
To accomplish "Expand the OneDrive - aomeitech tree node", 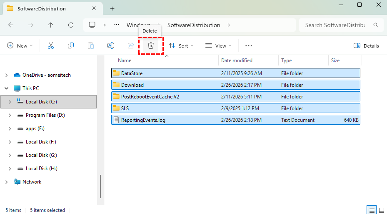I will click(x=6, y=75).
